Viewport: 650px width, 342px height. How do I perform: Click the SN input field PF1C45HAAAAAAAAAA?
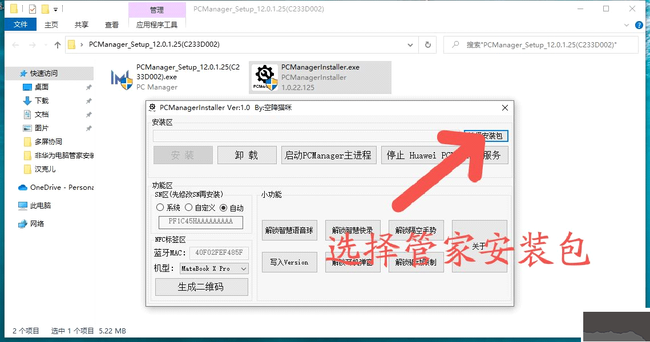(201, 222)
